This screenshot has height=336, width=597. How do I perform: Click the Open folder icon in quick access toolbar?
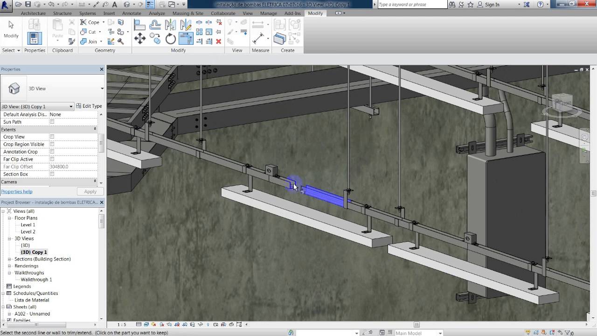[18, 4]
